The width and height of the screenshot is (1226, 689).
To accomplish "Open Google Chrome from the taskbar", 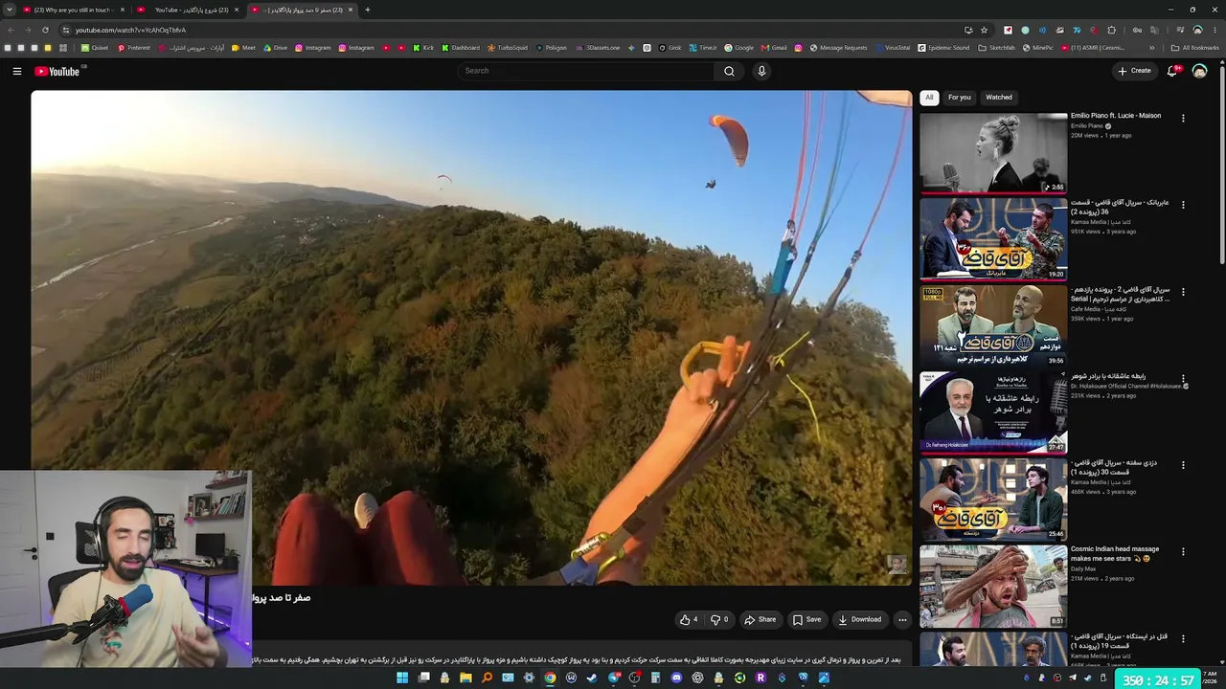I will point(550,678).
